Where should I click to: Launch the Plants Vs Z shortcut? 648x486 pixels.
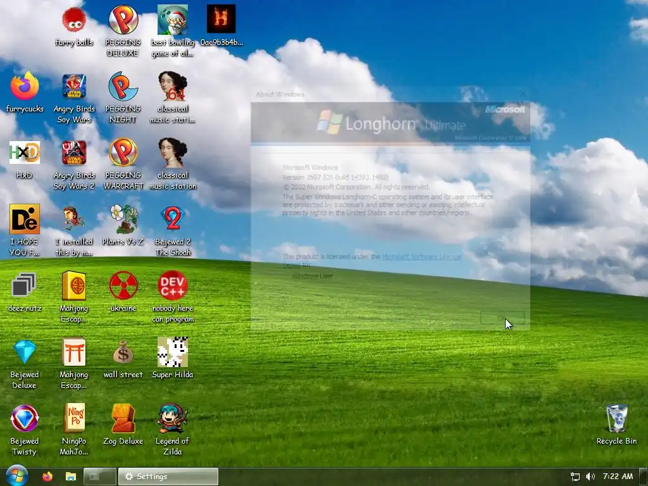pos(123,226)
